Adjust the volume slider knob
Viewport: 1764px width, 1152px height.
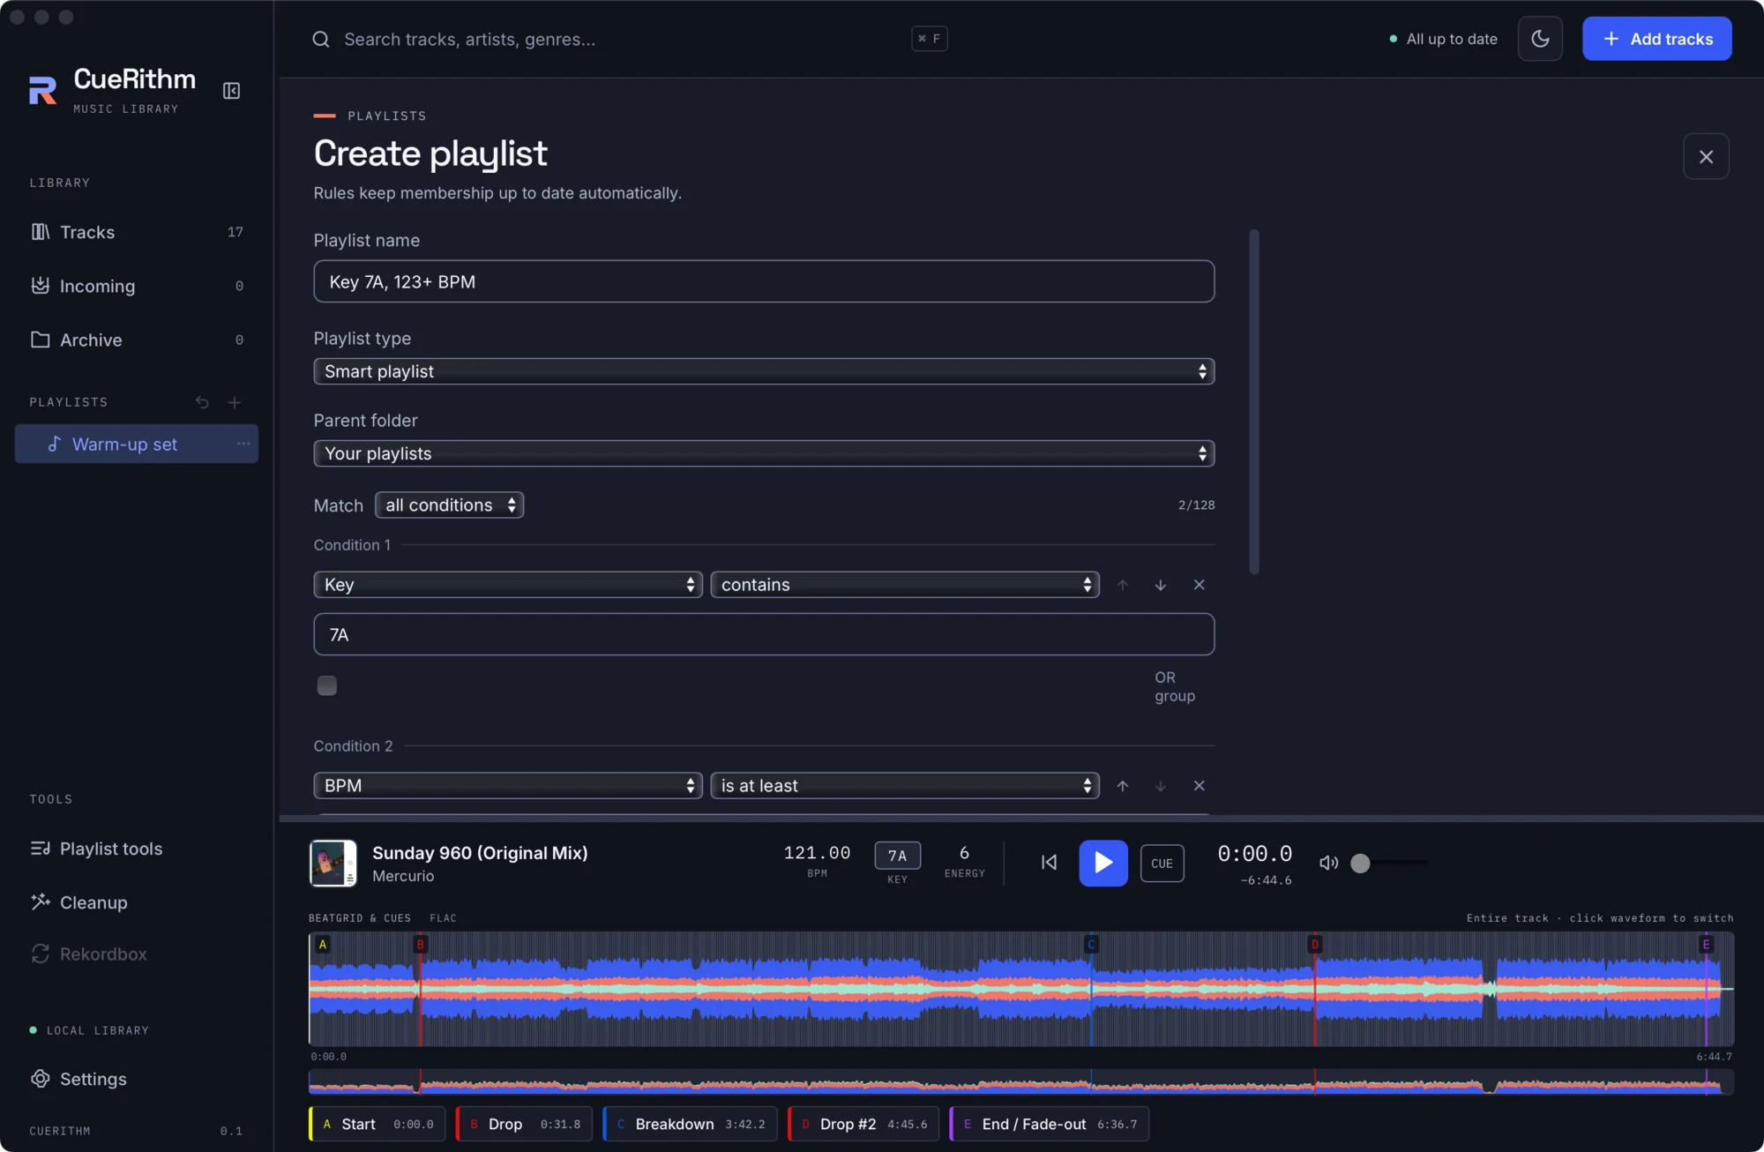point(1360,863)
